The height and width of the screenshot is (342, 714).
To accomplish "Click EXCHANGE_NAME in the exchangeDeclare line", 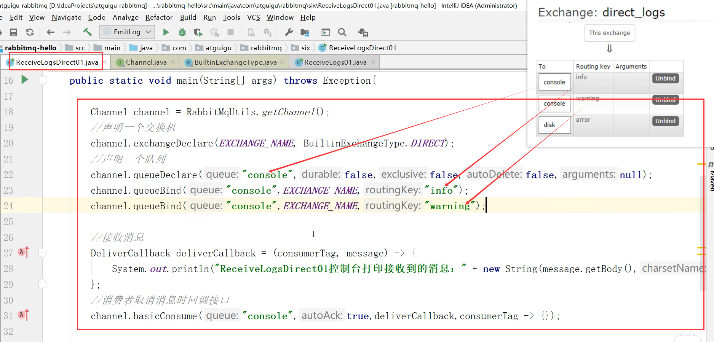I will 256,143.
